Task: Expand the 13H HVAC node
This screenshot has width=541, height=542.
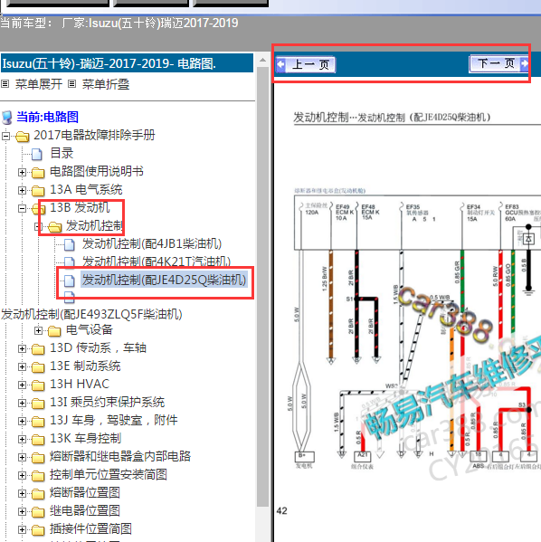Action: click(x=22, y=385)
